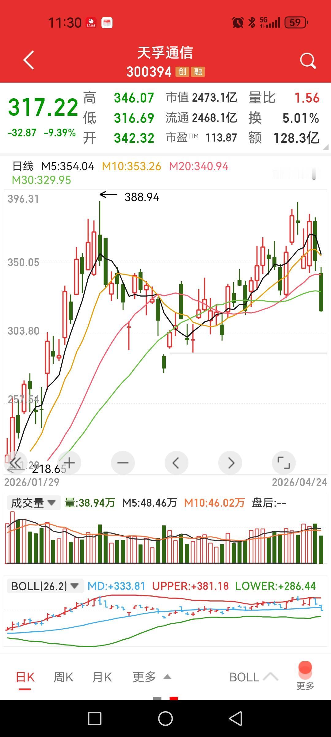The width and height of the screenshot is (331, 737).
Task: Tap latest volume bar in 成交量 panel
Action: tap(321, 549)
